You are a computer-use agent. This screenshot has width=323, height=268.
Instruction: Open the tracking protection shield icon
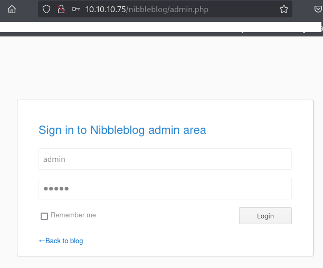tap(46, 9)
